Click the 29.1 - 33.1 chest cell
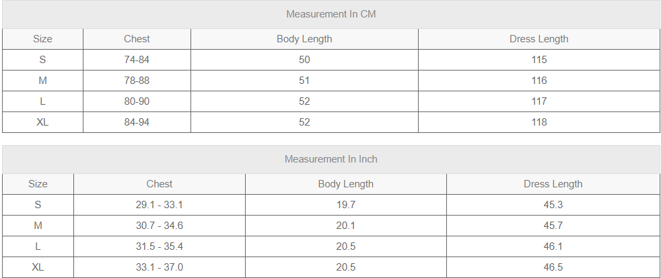 click(160, 205)
